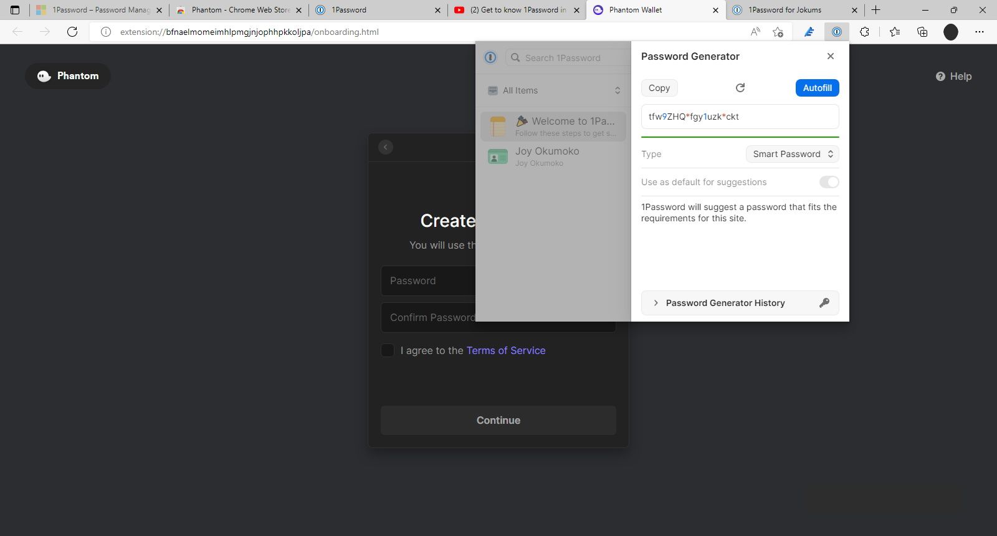Switch to the 1Password tab
This screenshot has width=997, height=536.
pyautogui.click(x=378, y=10)
